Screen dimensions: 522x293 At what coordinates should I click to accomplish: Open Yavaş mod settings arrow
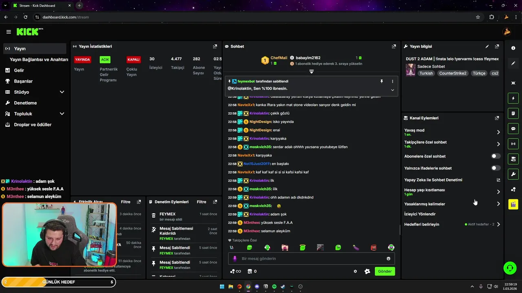(498, 132)
